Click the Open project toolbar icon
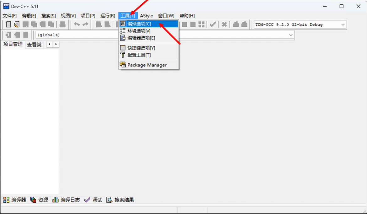The height and width of the screenshot is (214, 367). coord(16,24)
